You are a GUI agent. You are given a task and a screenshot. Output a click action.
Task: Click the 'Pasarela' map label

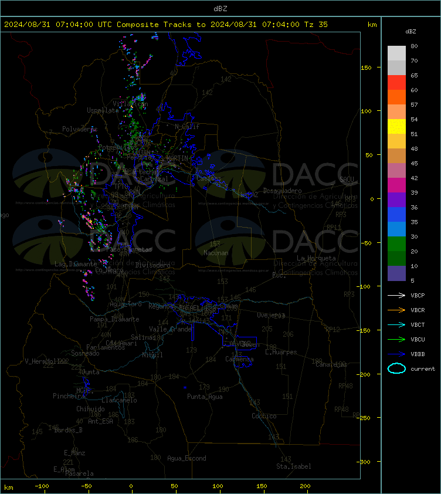pyautogui.click(x=79, y=473)
